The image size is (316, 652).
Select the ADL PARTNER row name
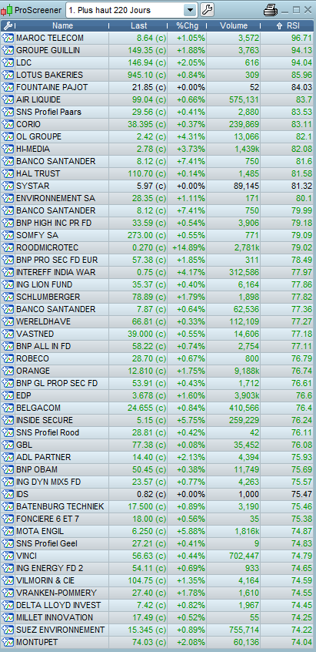click(x=44, y=457)
